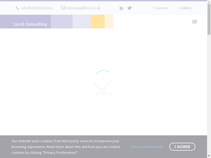211x158 pixels.
Task: Open the Gallery page link
Action: [x=186, y=8]
